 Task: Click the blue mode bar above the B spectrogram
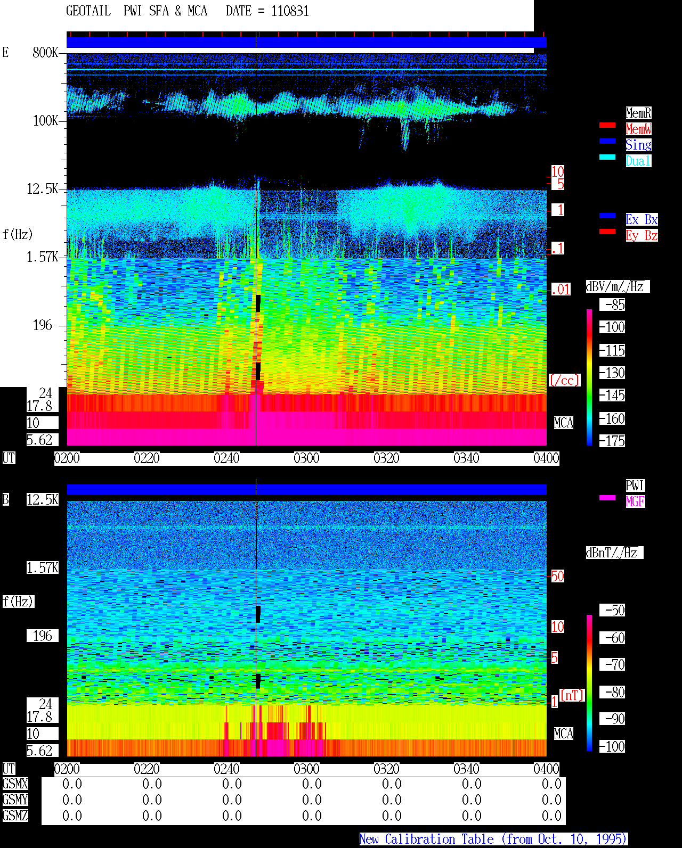[x=306, y=489]
